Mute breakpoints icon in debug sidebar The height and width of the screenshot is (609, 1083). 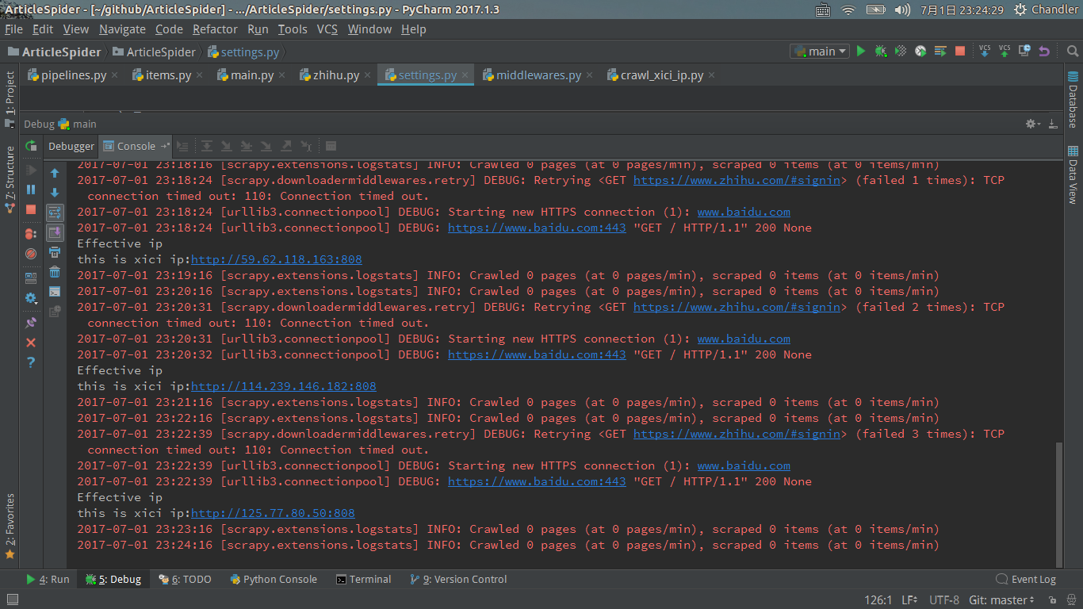coord(31,254)
